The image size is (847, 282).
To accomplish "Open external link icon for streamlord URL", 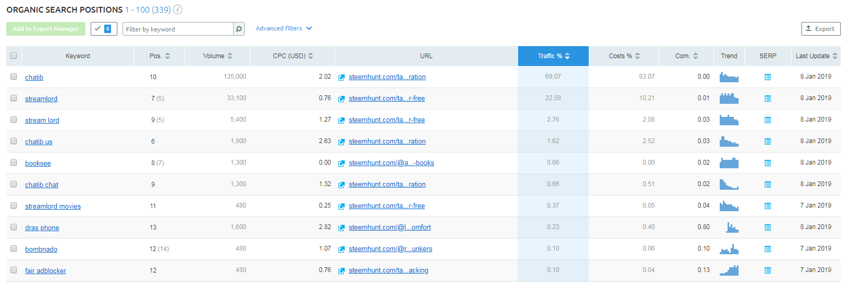I will coord(342,99).
